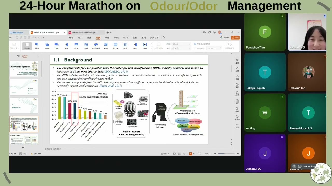Image resolution: width=332 pixels, height=186 pixels.
Task: Open the 动画 Animation ribbon tab
Action: 107,38
